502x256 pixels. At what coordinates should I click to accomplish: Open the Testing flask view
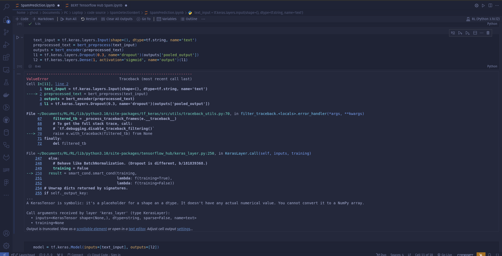click(6, 82)
